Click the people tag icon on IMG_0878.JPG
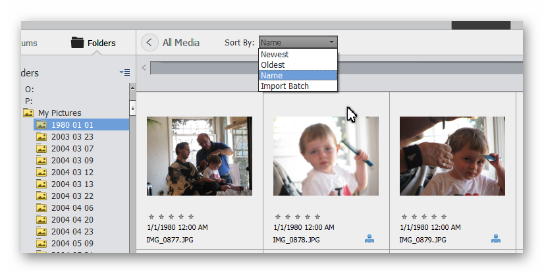This screenshot has height=274, width=544. [369, 239]
